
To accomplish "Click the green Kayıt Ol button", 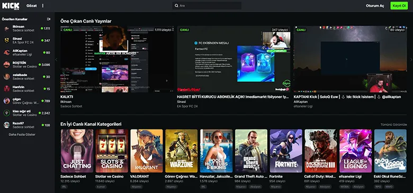I will coord(399,6).
